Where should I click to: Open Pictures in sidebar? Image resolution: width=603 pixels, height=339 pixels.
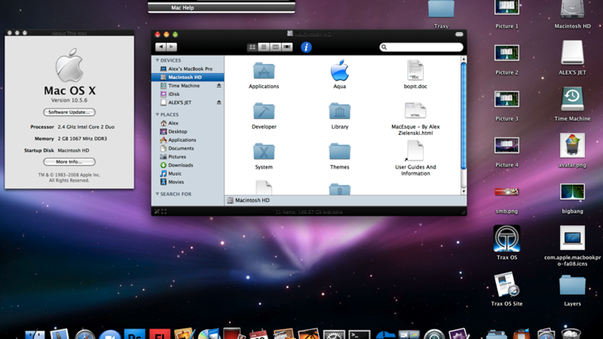[x=188, y=157]
